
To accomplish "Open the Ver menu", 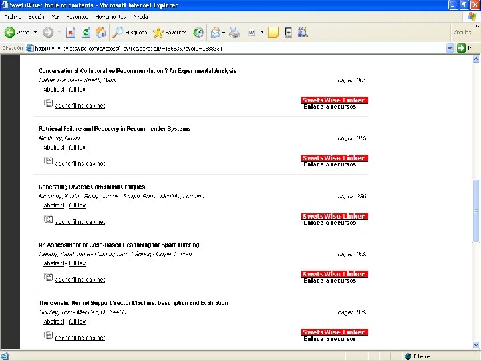I will tap(55, 17).
